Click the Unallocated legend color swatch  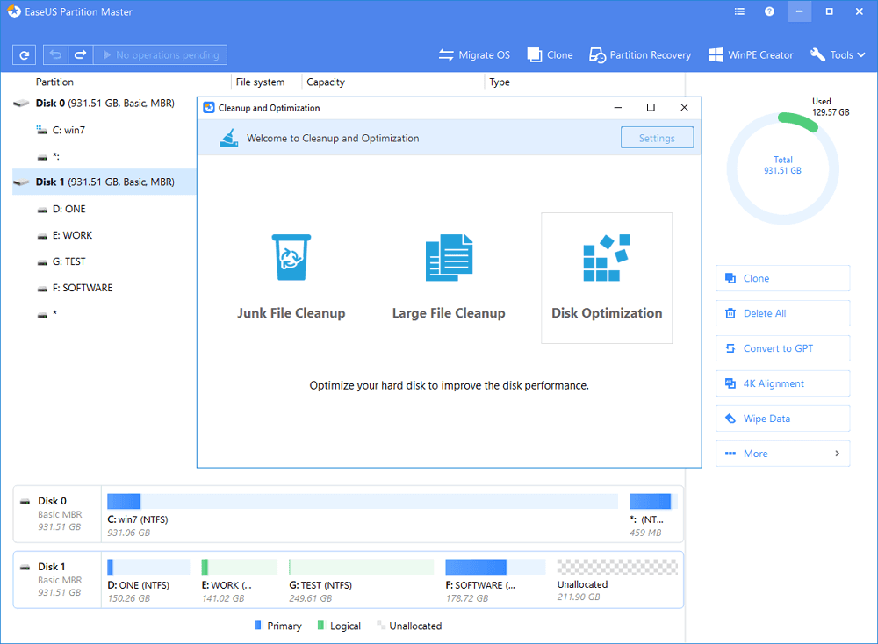coord(381,625)
